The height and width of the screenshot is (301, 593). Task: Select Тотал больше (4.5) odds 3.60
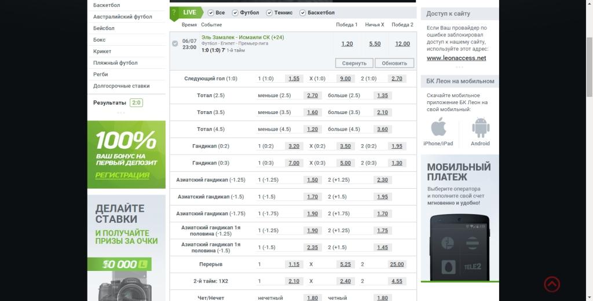382,129
